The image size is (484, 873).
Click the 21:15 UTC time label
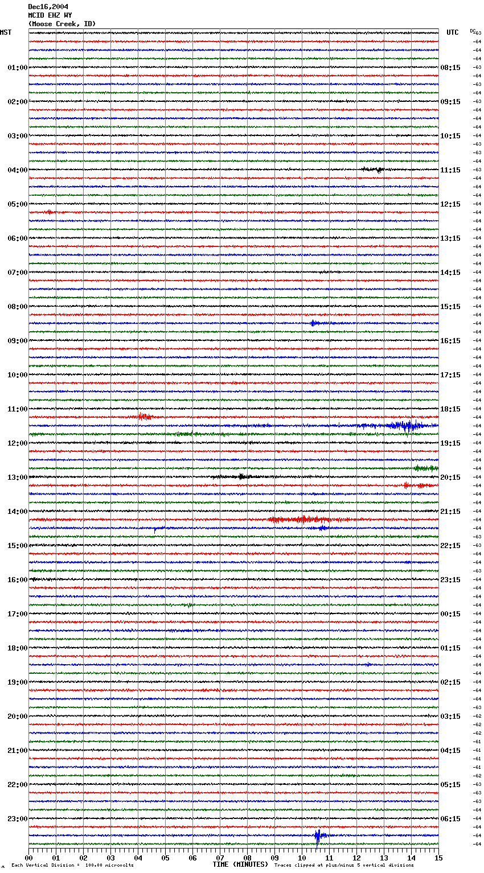(450, 512)
